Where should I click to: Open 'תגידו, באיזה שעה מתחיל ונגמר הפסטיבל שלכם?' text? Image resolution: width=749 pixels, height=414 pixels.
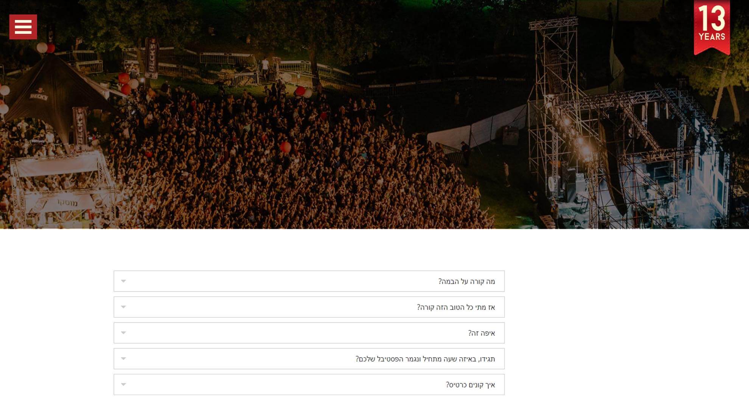(425, 359)
